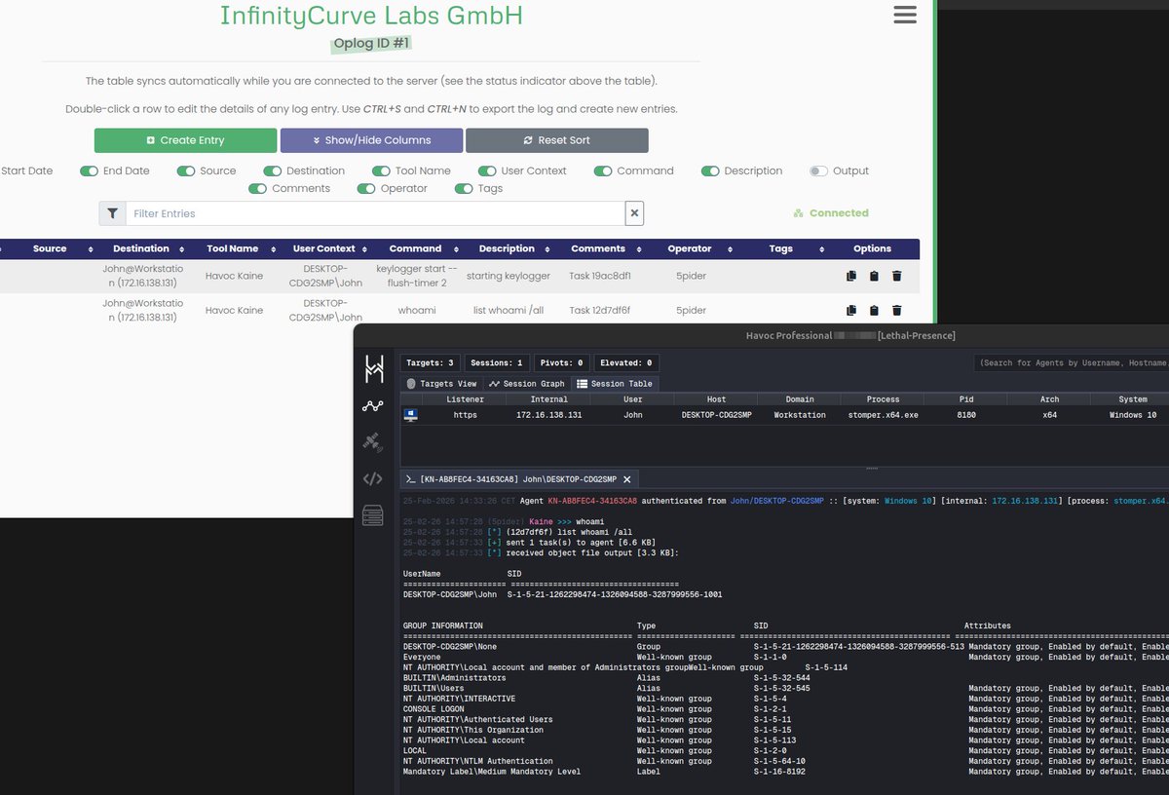Click the 'Task 12d7df6f' comments cell
The width and height of the screenshot is (1169, 795).
[x=599, y=310]
